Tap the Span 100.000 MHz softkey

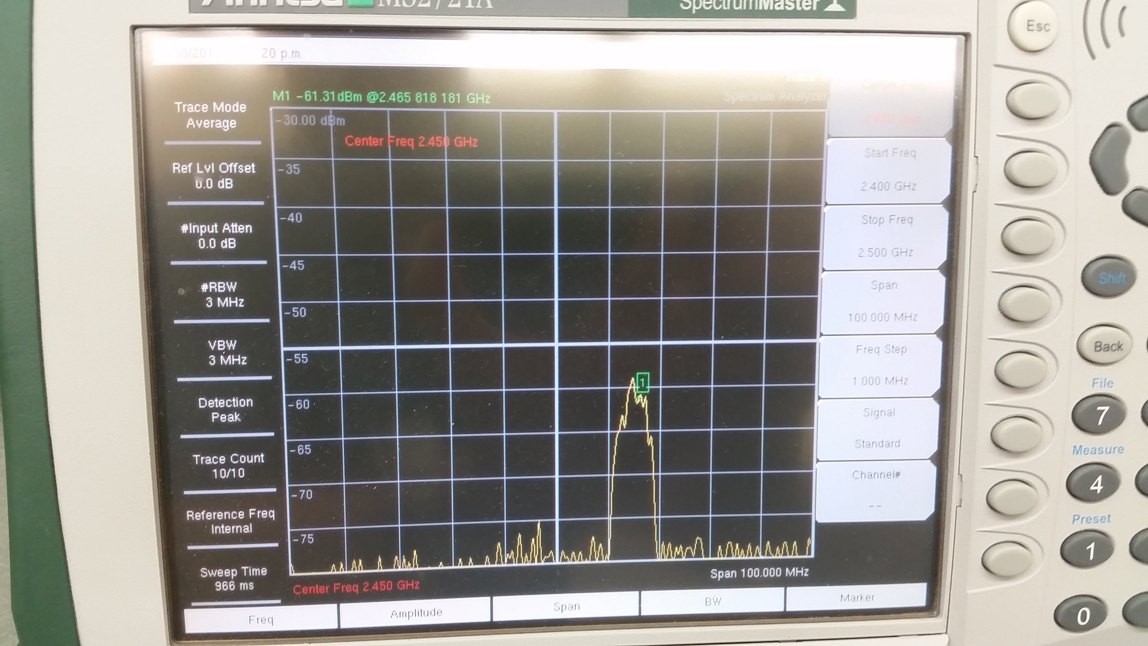(883, 302)
